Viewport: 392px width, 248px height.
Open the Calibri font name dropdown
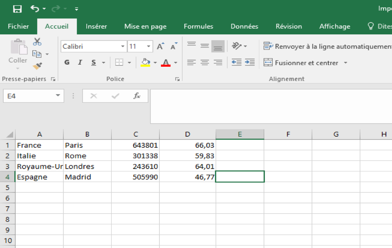123,47
